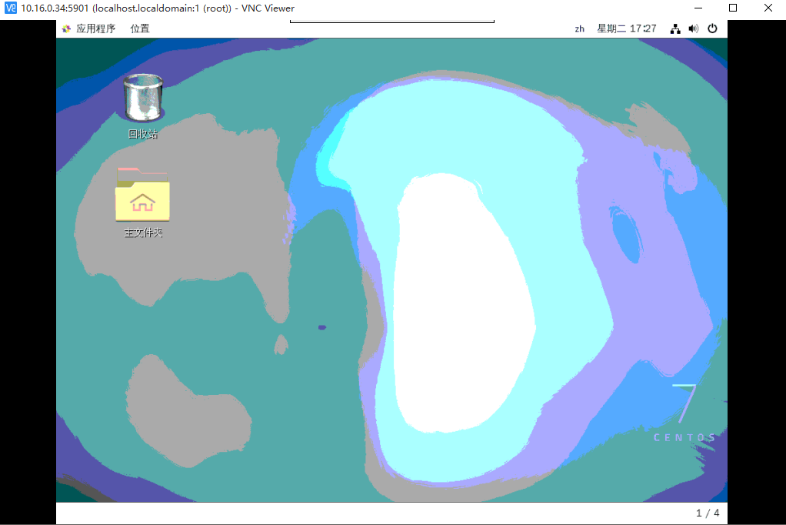This screenshot has height=525, width=786.
Task: Switch input method via zh indicator
Action: (579, 29)
